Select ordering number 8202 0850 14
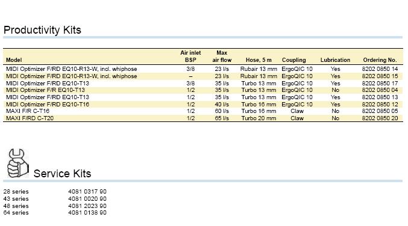Screen dimensions: 408x226 pos(380,69)
